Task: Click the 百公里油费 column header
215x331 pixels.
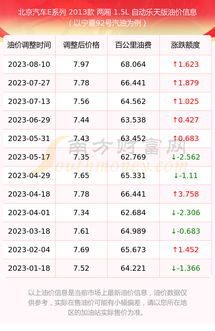Action: (x=133, y=45)
